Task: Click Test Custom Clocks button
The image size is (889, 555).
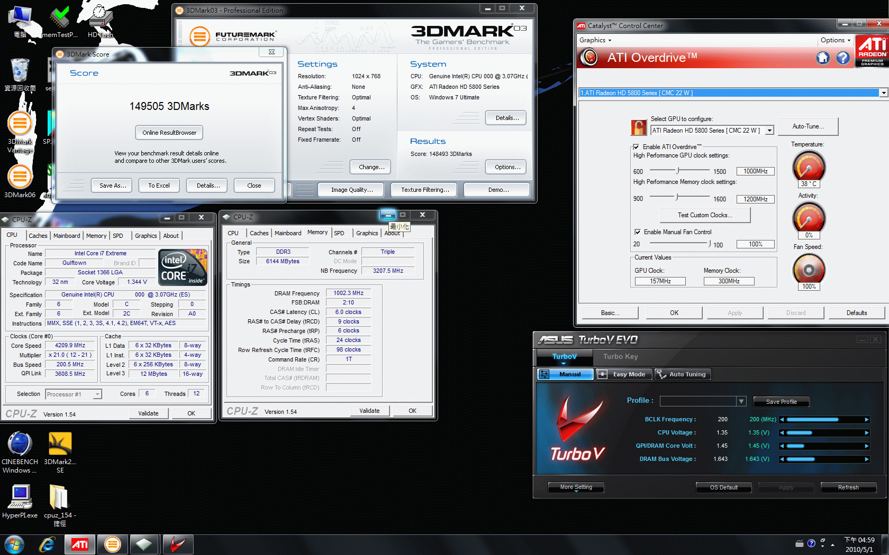Action: click(x=705, y=215)
